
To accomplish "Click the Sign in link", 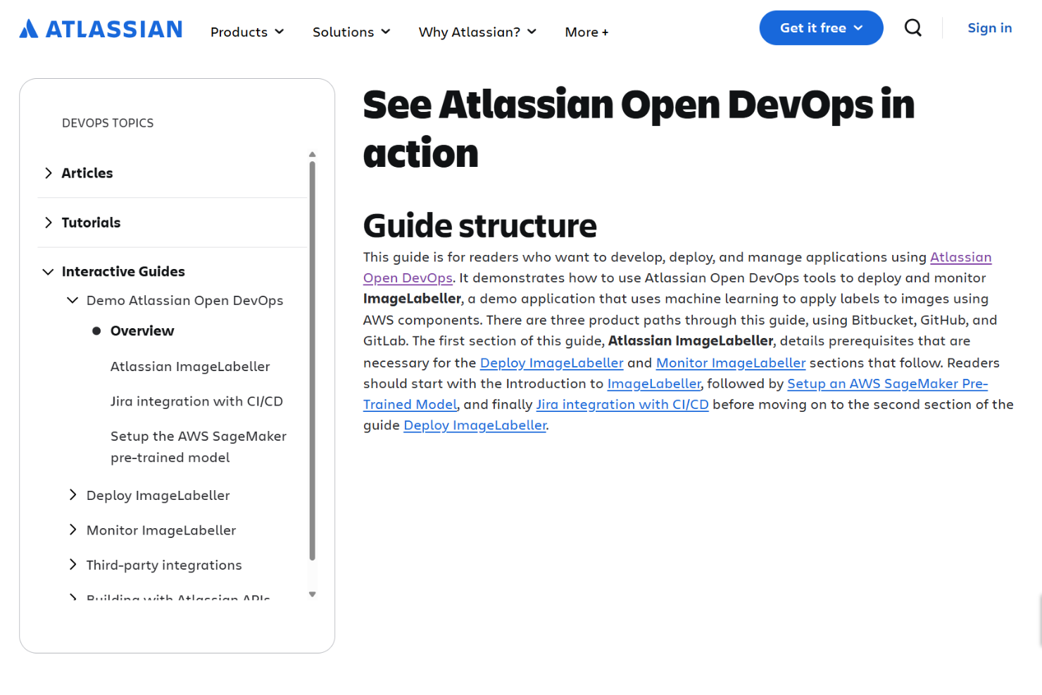I will (989, 28).
